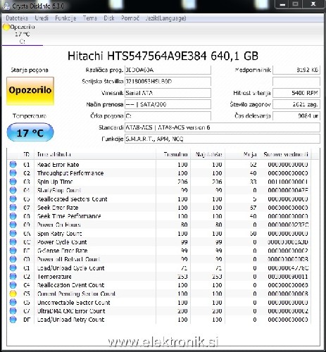Click the Hitrost vrtenja 5400 RPM field

pos(296,93)
